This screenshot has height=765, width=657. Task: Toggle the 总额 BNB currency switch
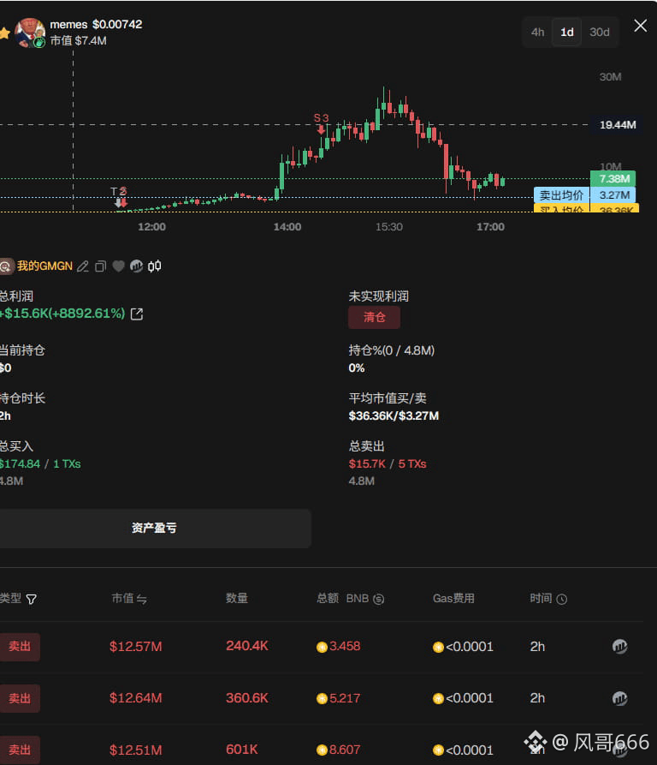[x=379, y=599]
